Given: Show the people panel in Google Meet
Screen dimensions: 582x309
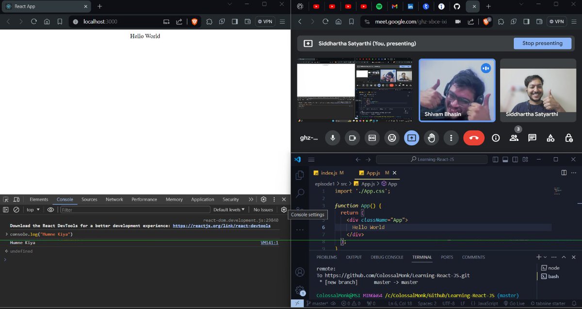Looking at the screenshot, I should point(514,138).
